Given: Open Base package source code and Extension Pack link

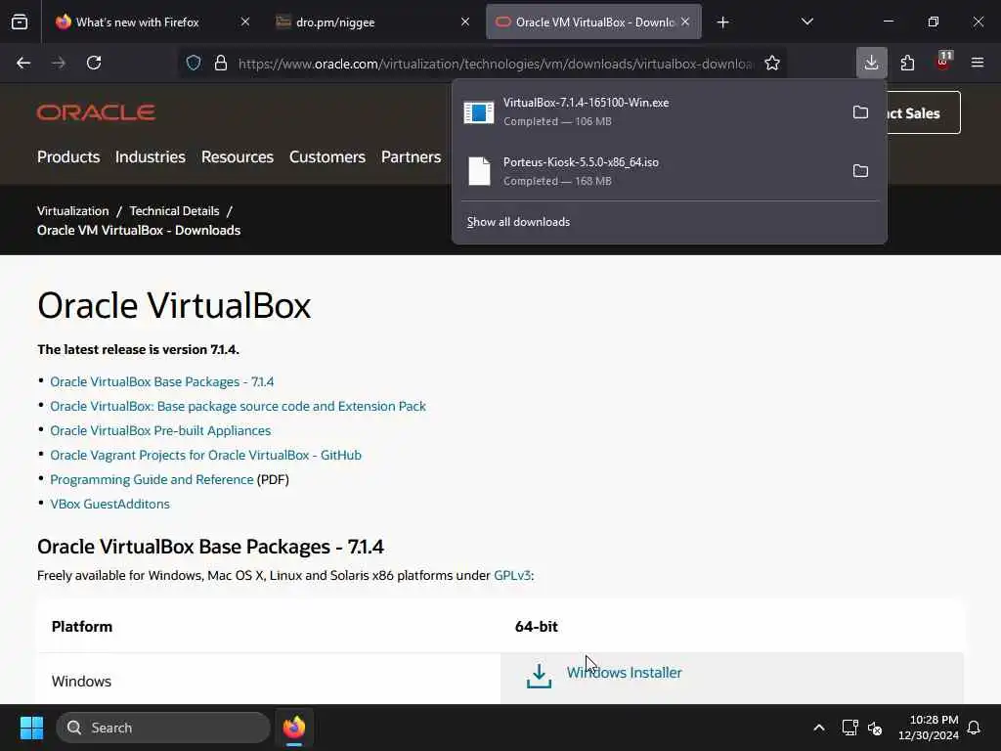Looking at the screenshot, I should pos(238,406).
